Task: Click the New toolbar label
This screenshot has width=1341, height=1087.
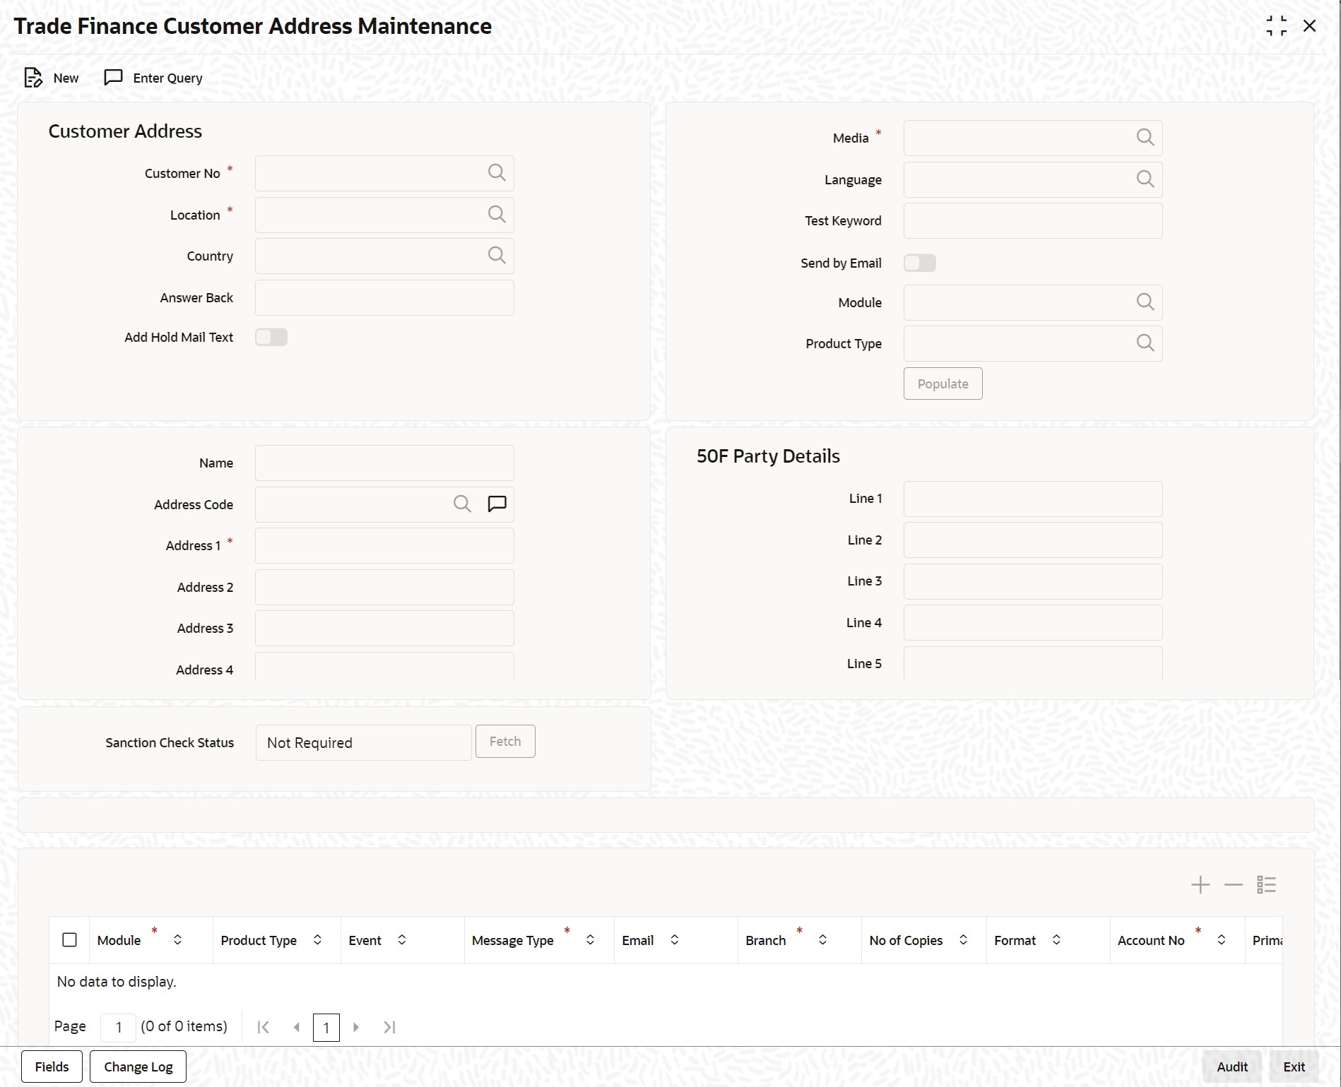Action: pyautogui.click(x=66, y=78)
